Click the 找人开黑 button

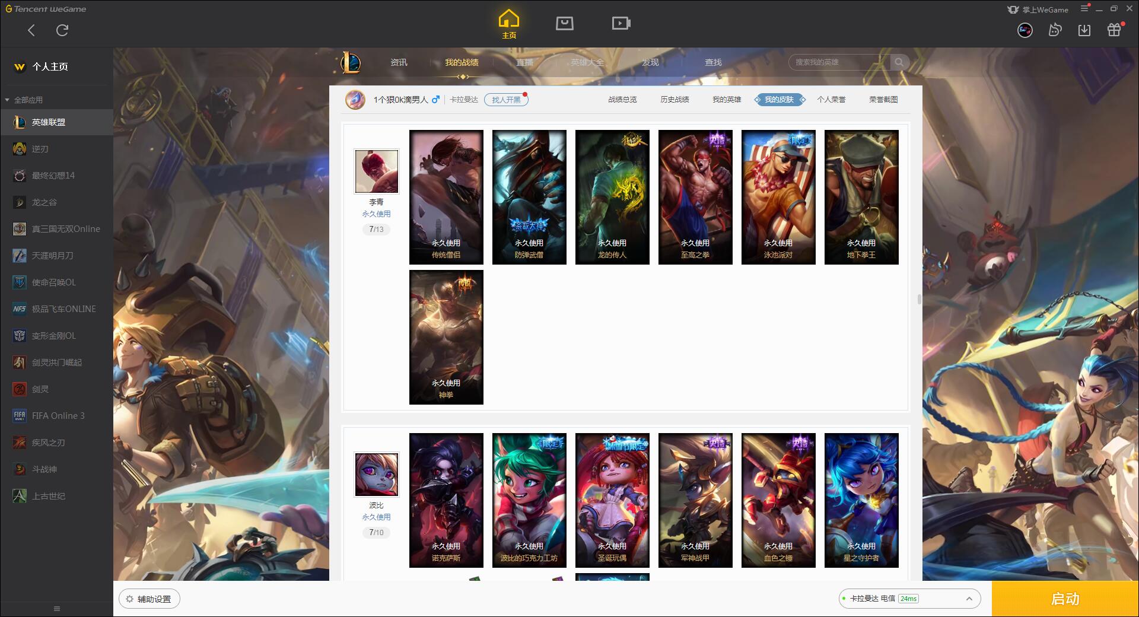point(506,100)
